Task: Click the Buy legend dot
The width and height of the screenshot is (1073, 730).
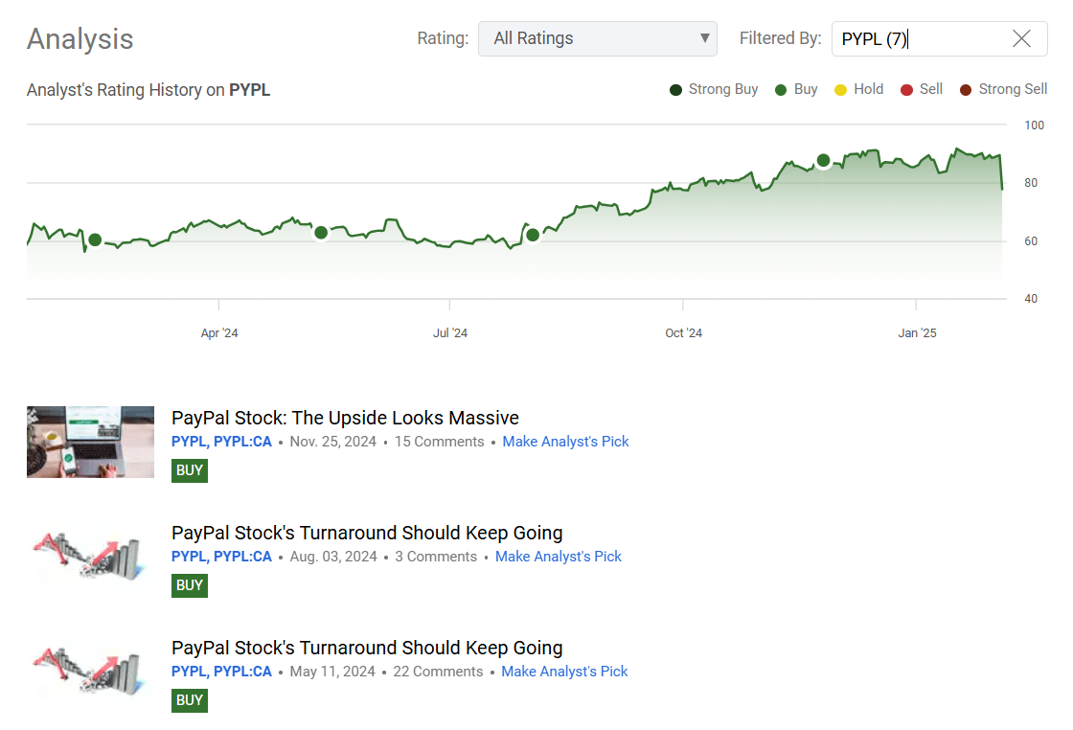Action: 782,89
